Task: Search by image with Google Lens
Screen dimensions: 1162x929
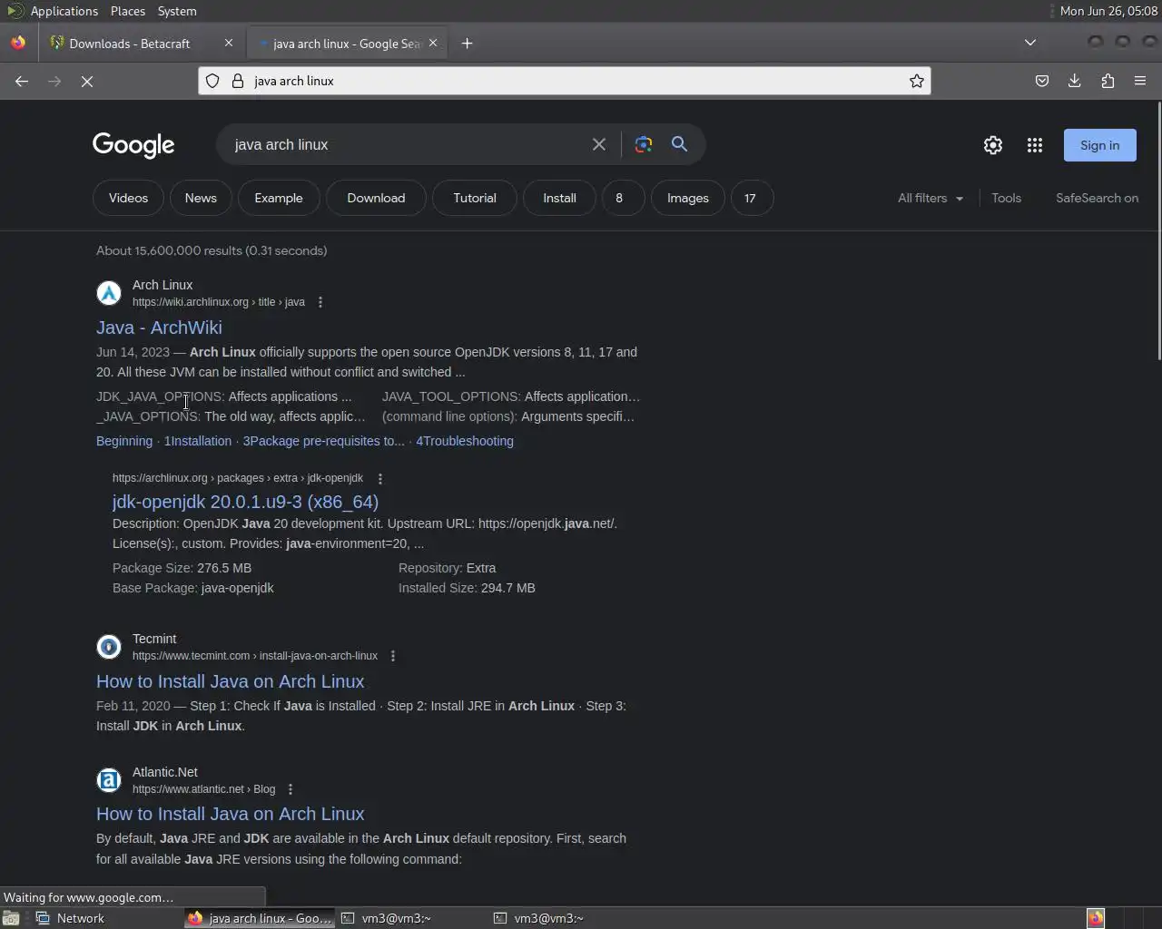Action: pos(644,144)
